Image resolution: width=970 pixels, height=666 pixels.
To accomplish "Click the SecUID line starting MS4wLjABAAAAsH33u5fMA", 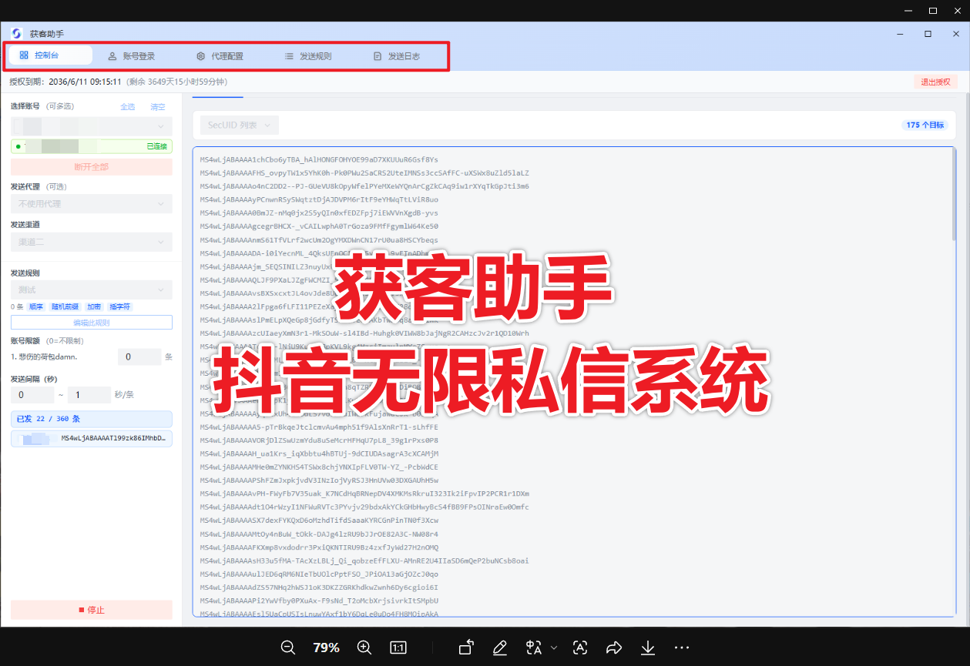I will pyautogui.click(x=364, y=561).
